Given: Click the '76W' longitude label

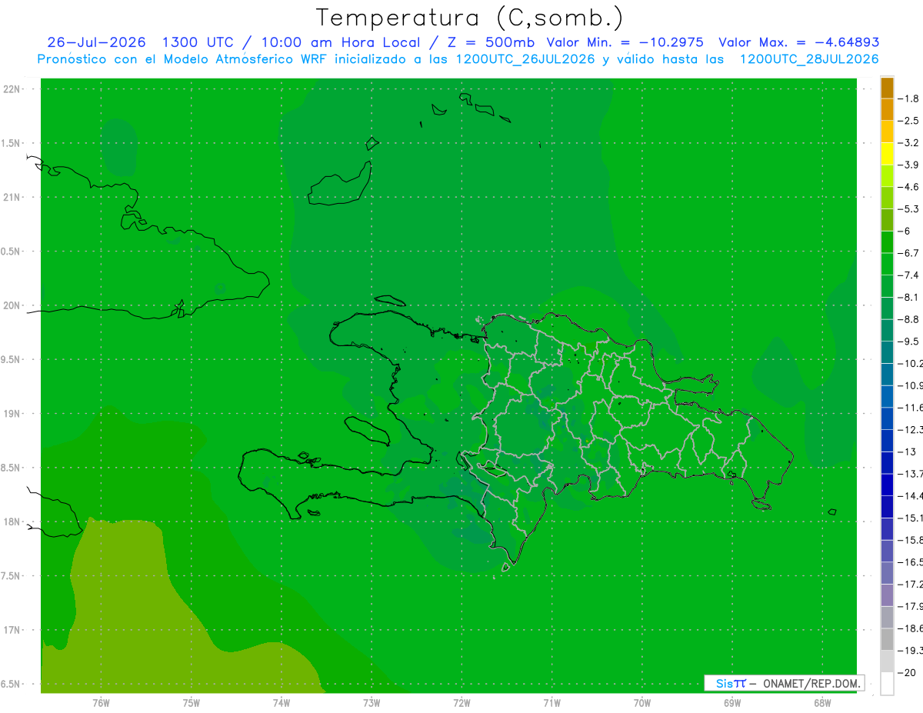Looking at the screenshot, I should (101, 703).
